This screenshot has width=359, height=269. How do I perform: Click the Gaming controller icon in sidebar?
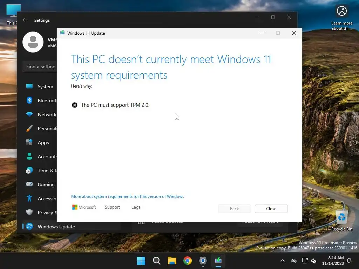click(29, 184)
